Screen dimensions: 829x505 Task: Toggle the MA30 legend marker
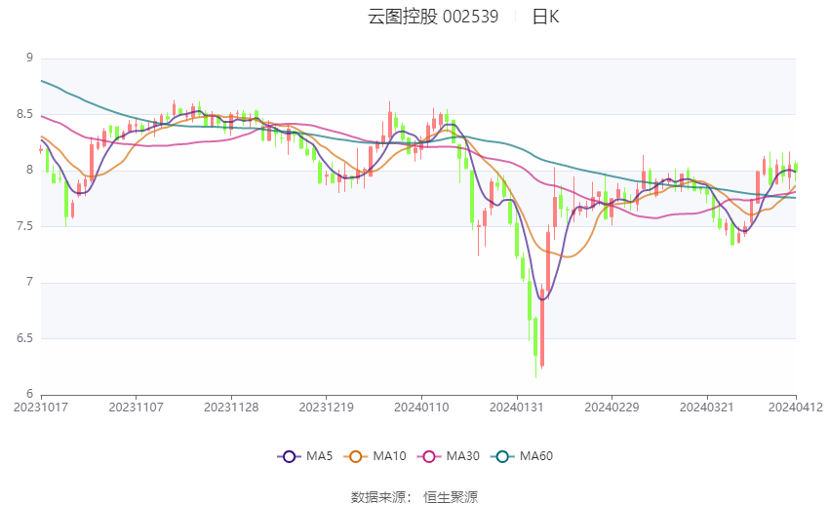(429, 456)
